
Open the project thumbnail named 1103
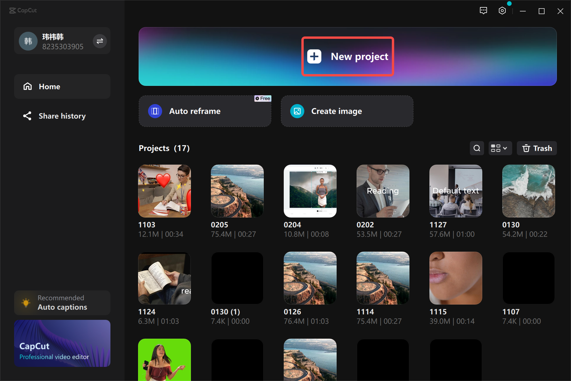click(x=164, y=191)
